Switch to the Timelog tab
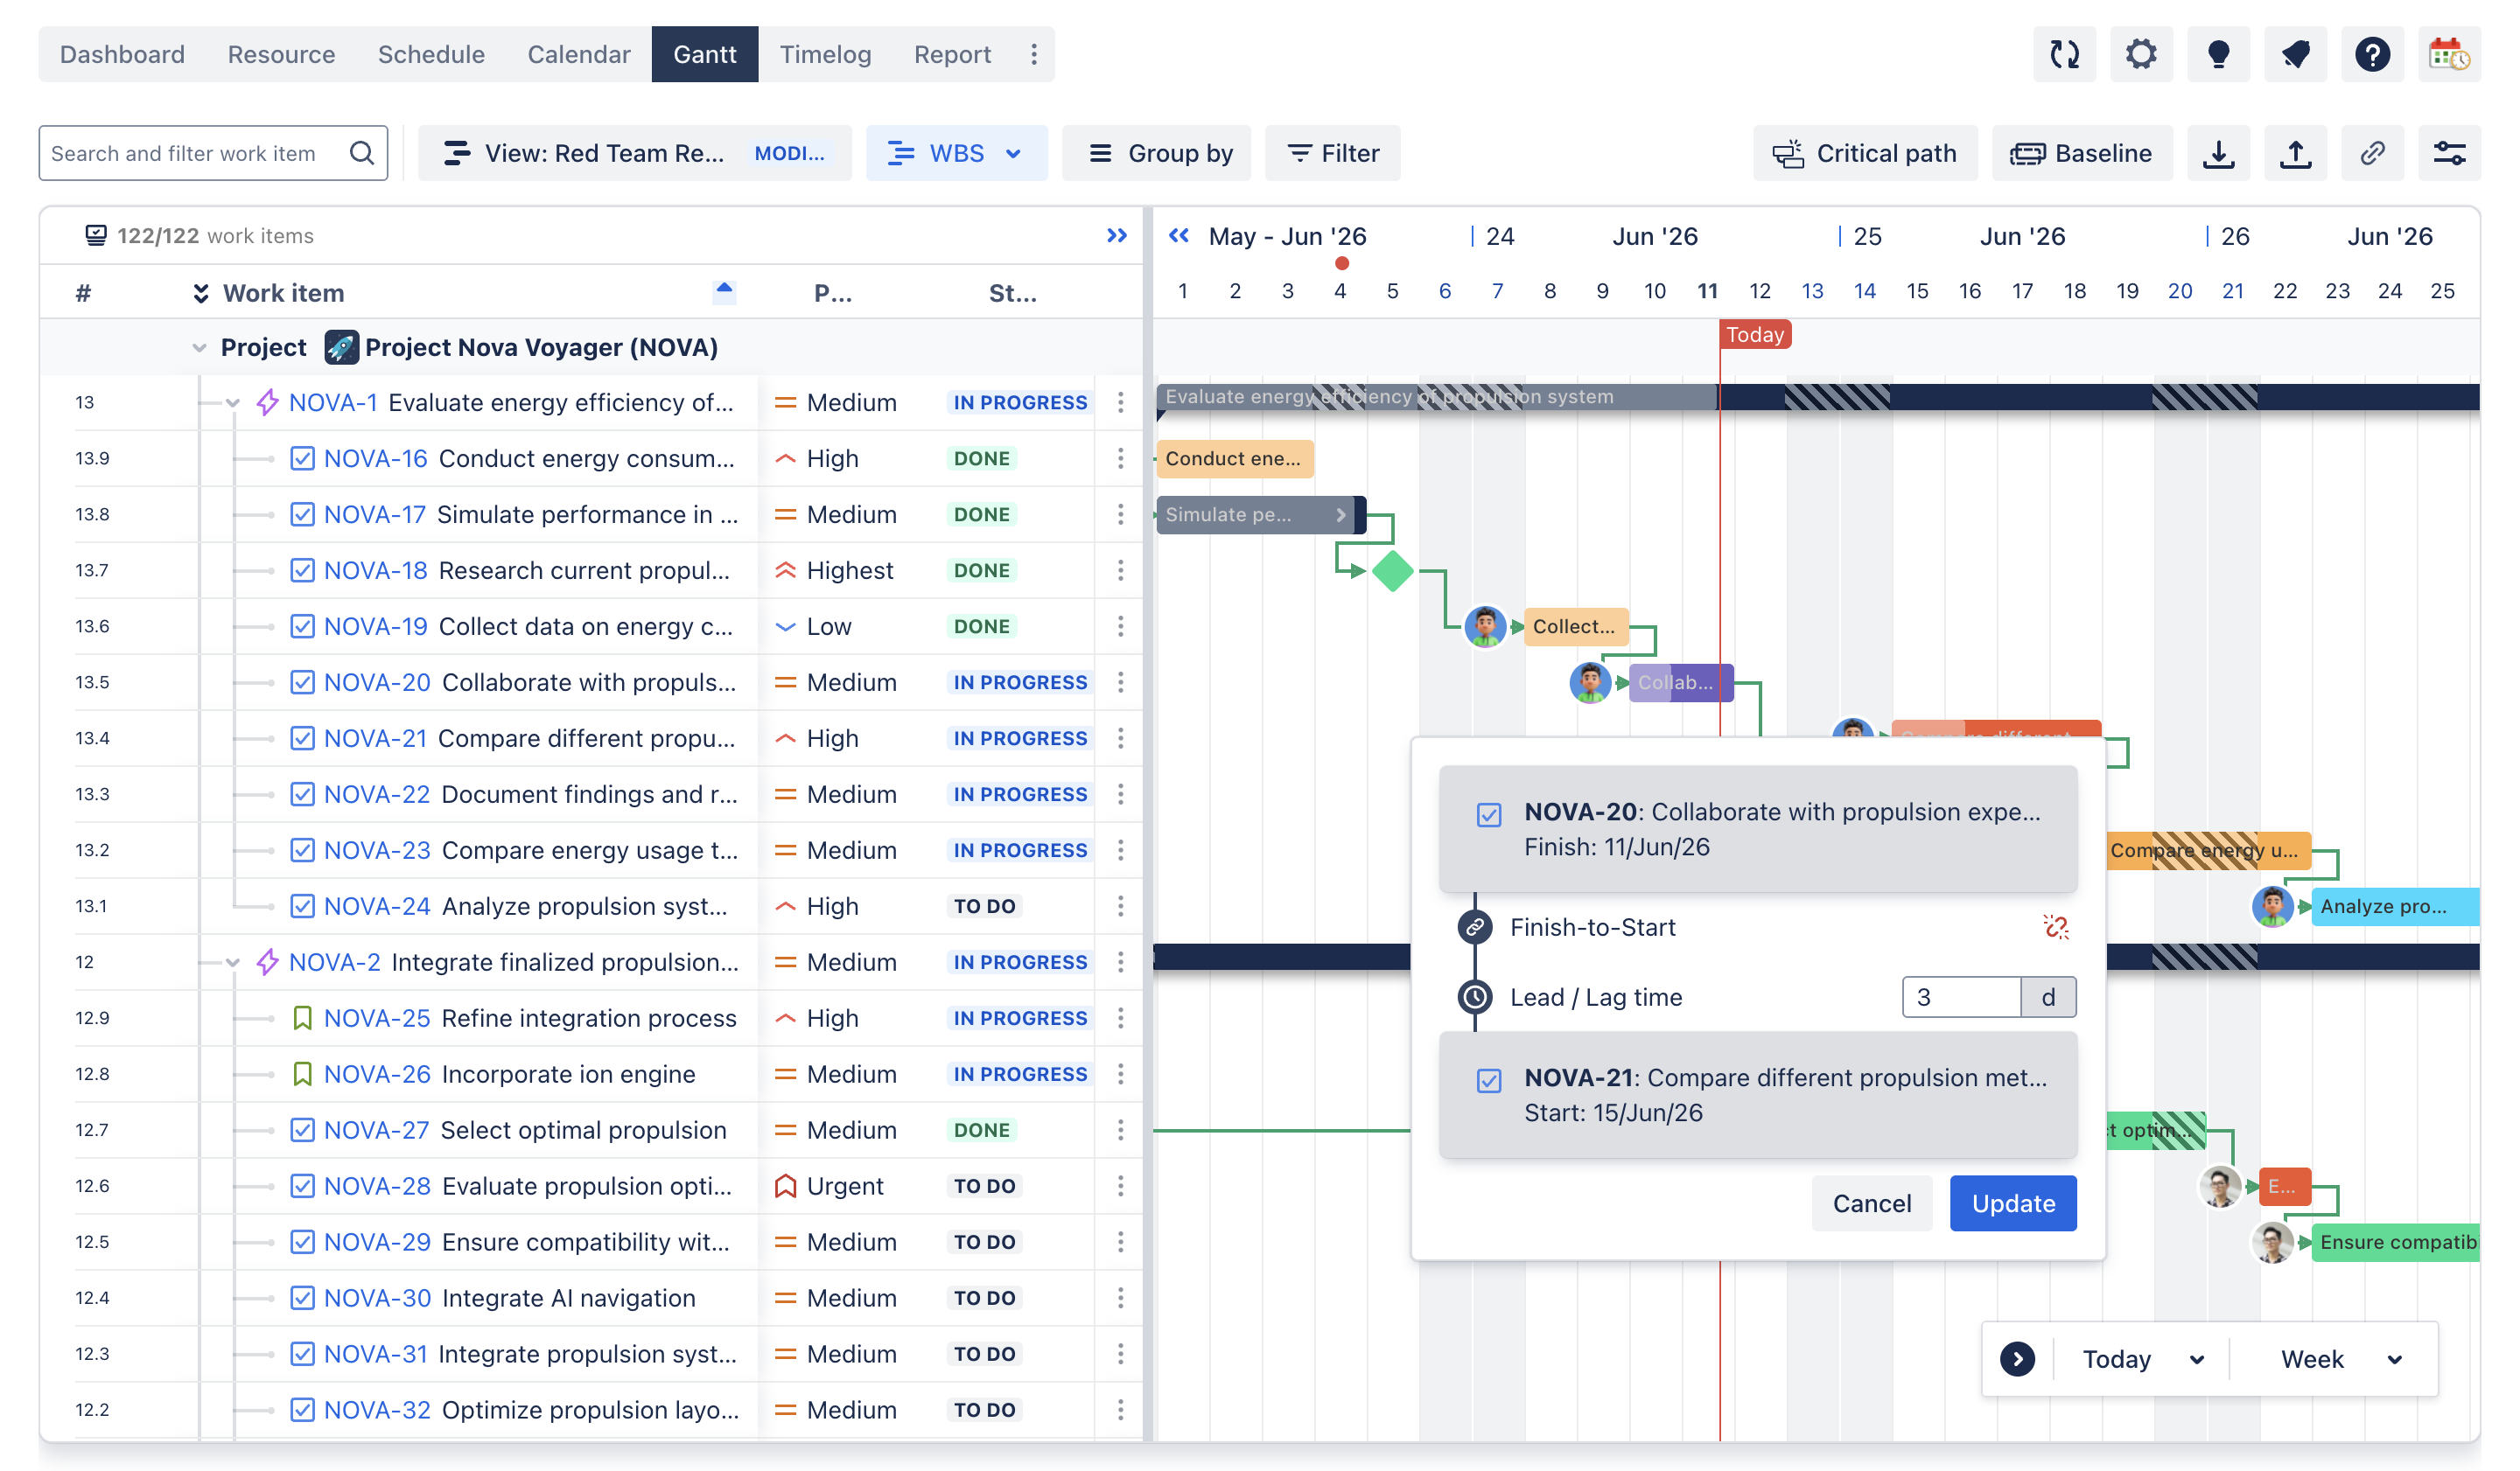 [x=825, y=54]
